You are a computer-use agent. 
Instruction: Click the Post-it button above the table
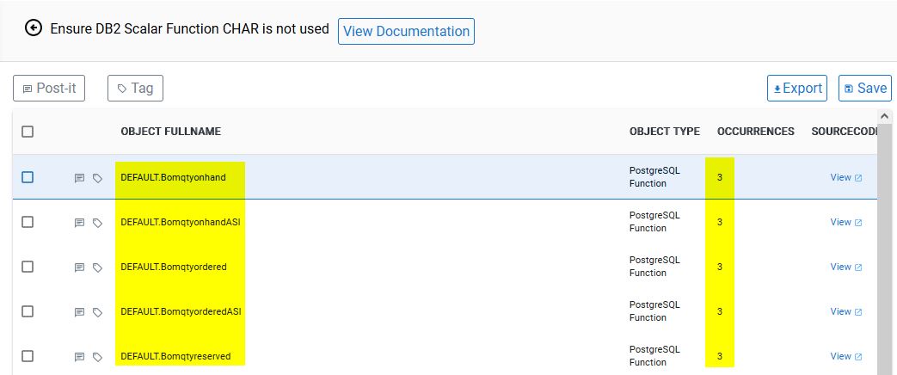tap(49, 88)
